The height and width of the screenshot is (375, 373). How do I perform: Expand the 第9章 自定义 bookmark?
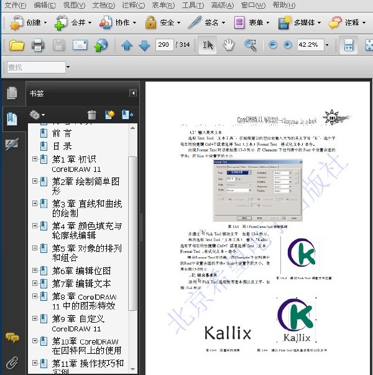tap(35, 318)
